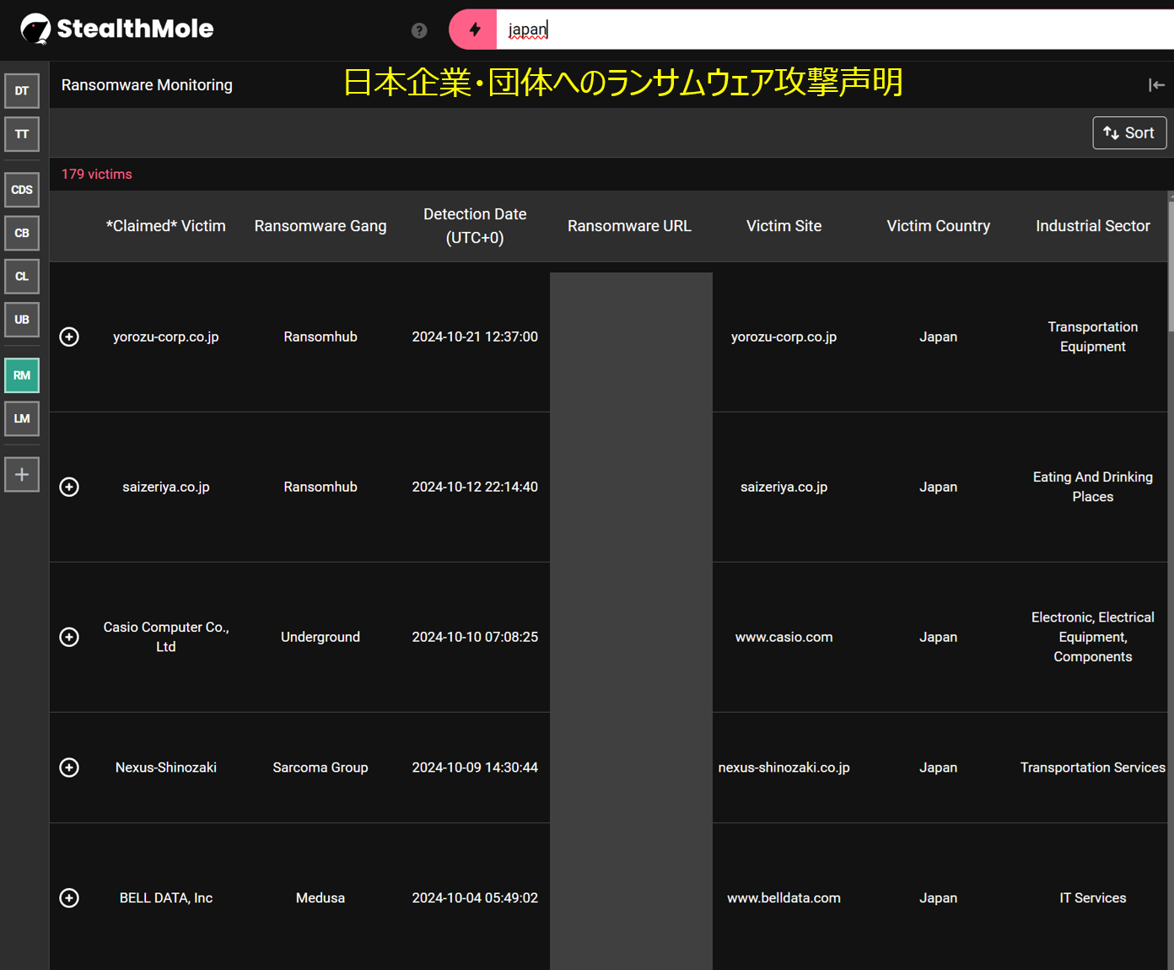
Task: Click the Transportation Equipment sector cell
Action: click(x=1092, y=337)
